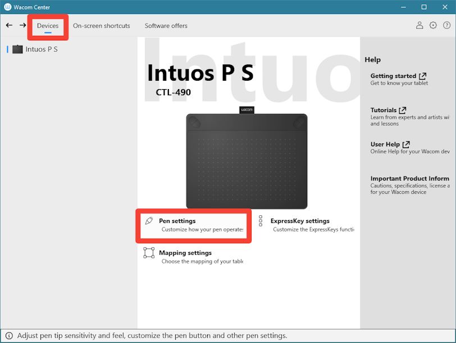Open the user account icon
The height and width of the screenshot is (343, 456).
[x=419, y=25]
